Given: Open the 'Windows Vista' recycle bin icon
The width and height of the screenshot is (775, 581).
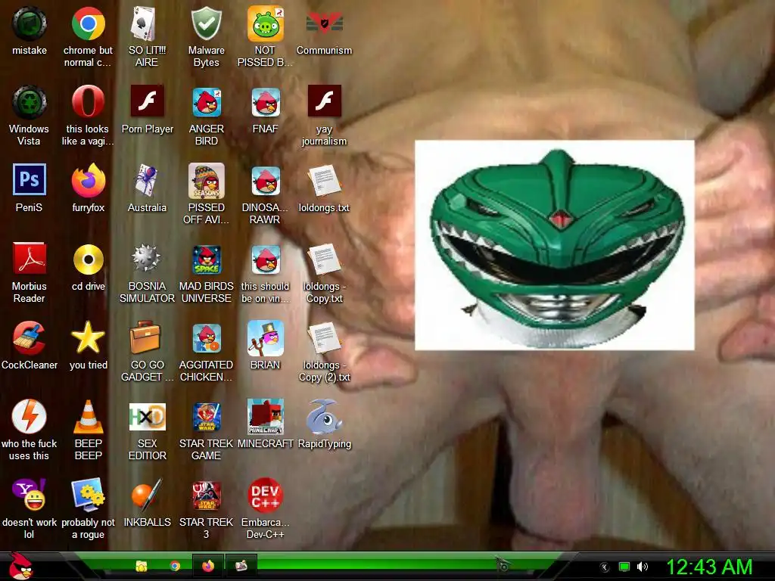Looking at the screenshot, I should coord(30,102).
